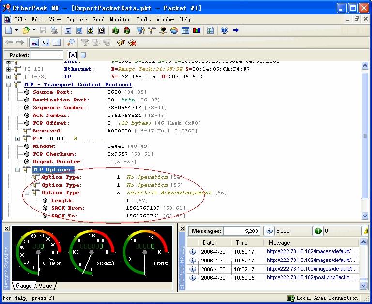The width and height of the screenshot is (372, 304).
Task: Click the green up-arrow toolbar icon
Action: point(116,30)
